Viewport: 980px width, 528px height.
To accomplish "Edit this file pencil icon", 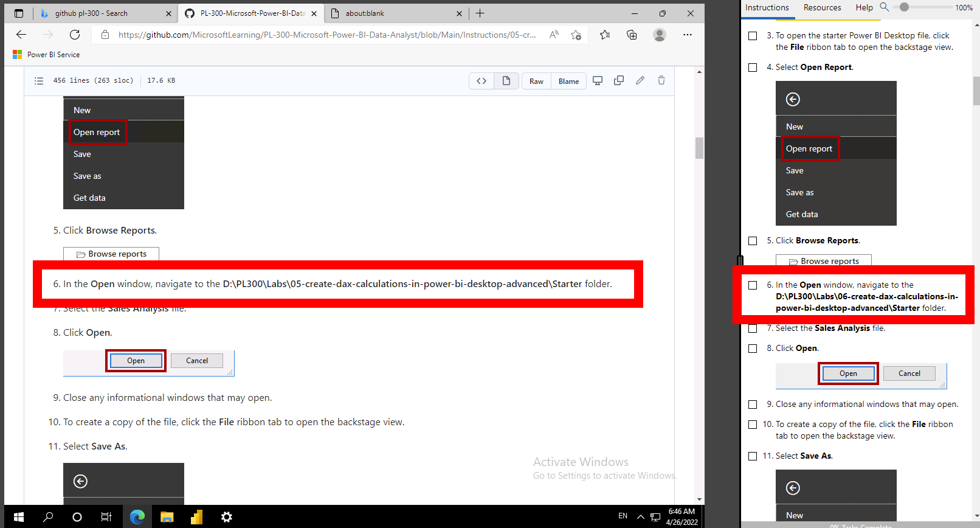I will [x=640, y=80].
